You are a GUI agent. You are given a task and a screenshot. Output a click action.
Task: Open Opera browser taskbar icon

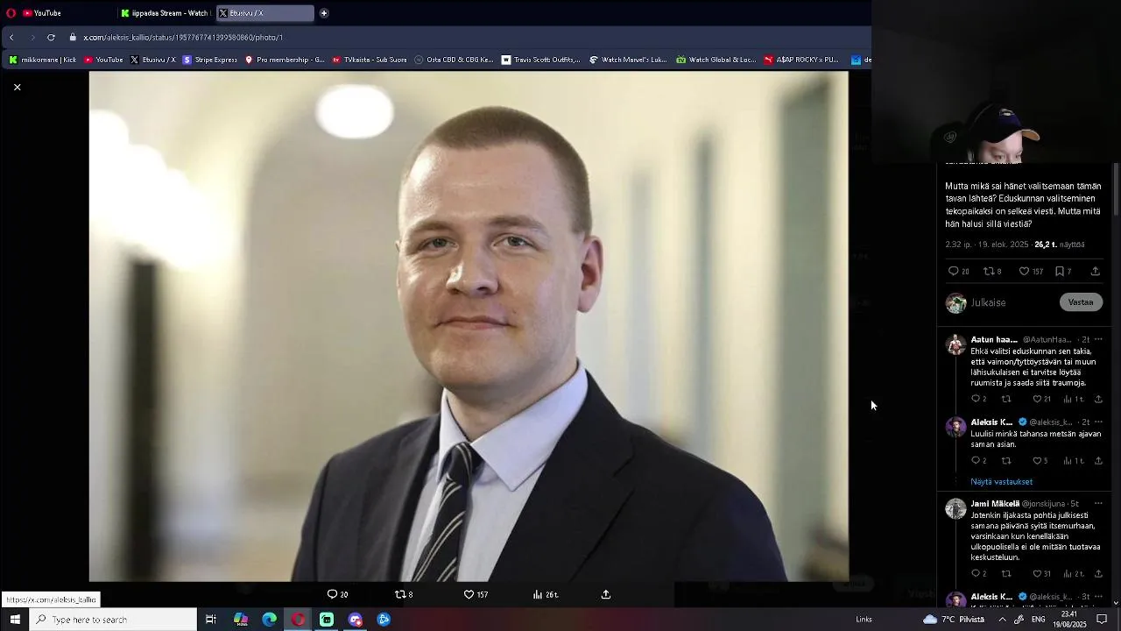[x=299, y=620]
